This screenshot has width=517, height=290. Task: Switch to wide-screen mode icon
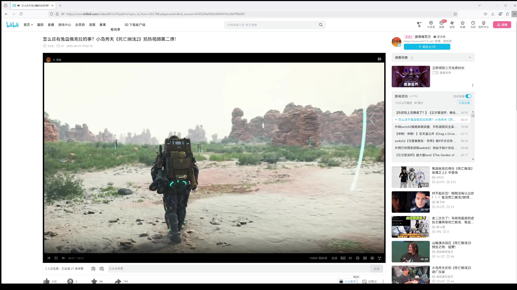pos(365,258)
